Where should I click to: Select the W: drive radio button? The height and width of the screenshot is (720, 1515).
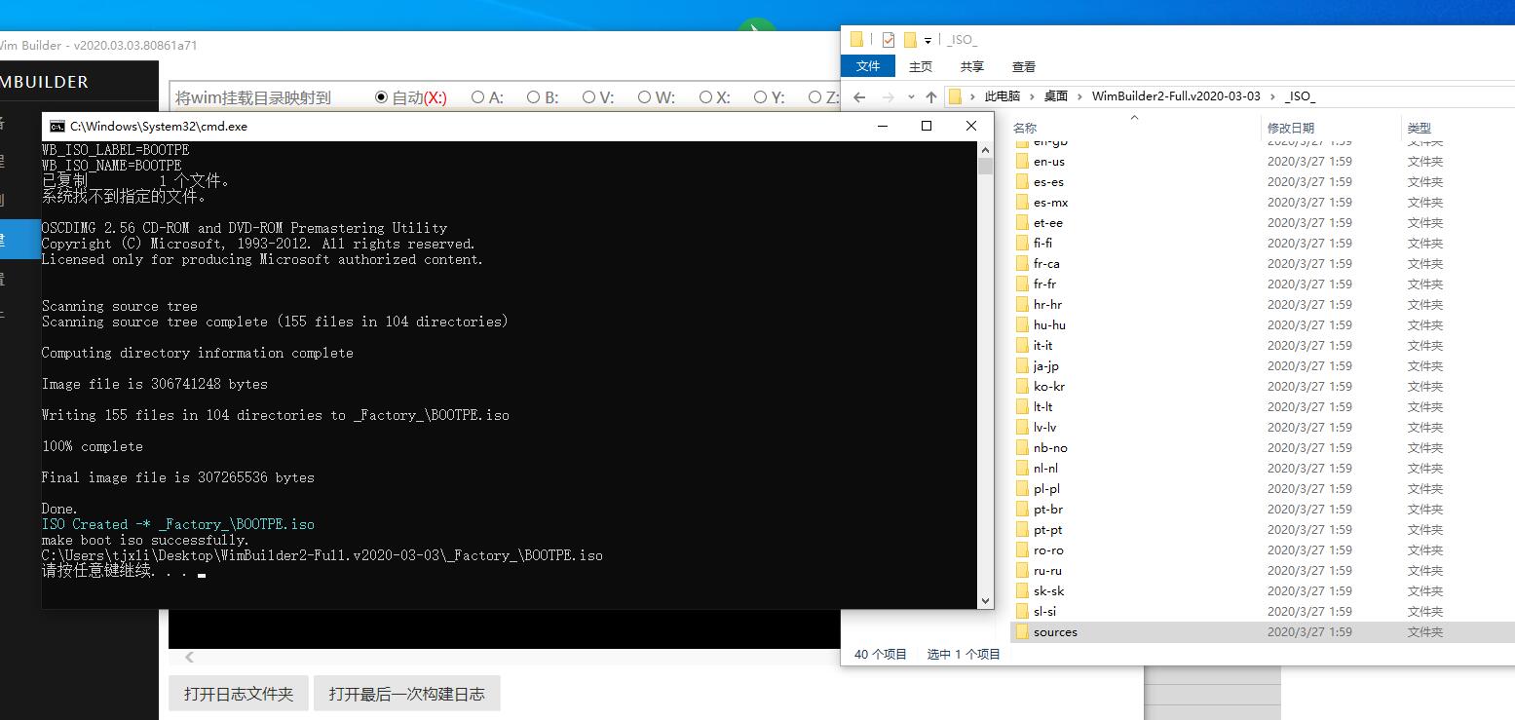pyautogui.click(x=644, y=97)
